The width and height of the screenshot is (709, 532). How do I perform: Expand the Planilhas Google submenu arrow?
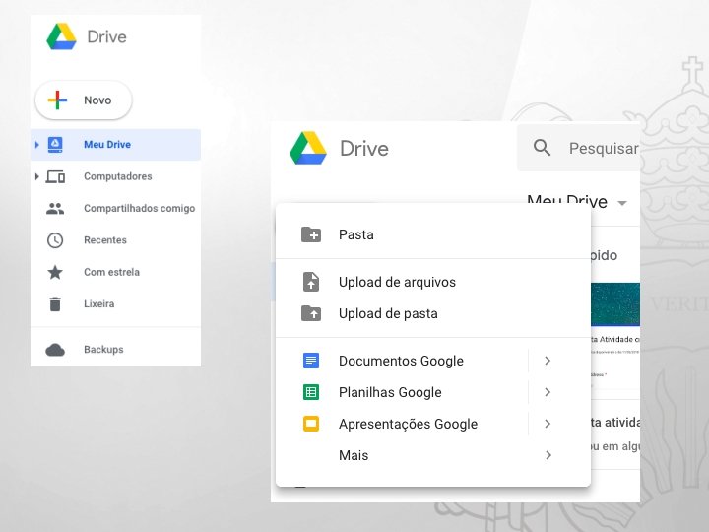pos(548,392)
